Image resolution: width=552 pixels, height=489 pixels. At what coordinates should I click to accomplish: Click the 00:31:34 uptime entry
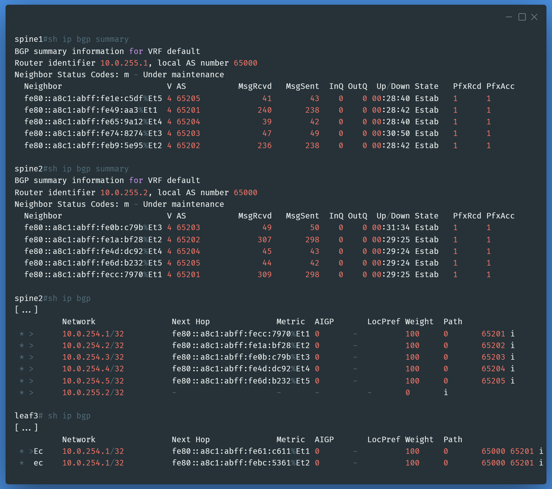click(391, 228)
